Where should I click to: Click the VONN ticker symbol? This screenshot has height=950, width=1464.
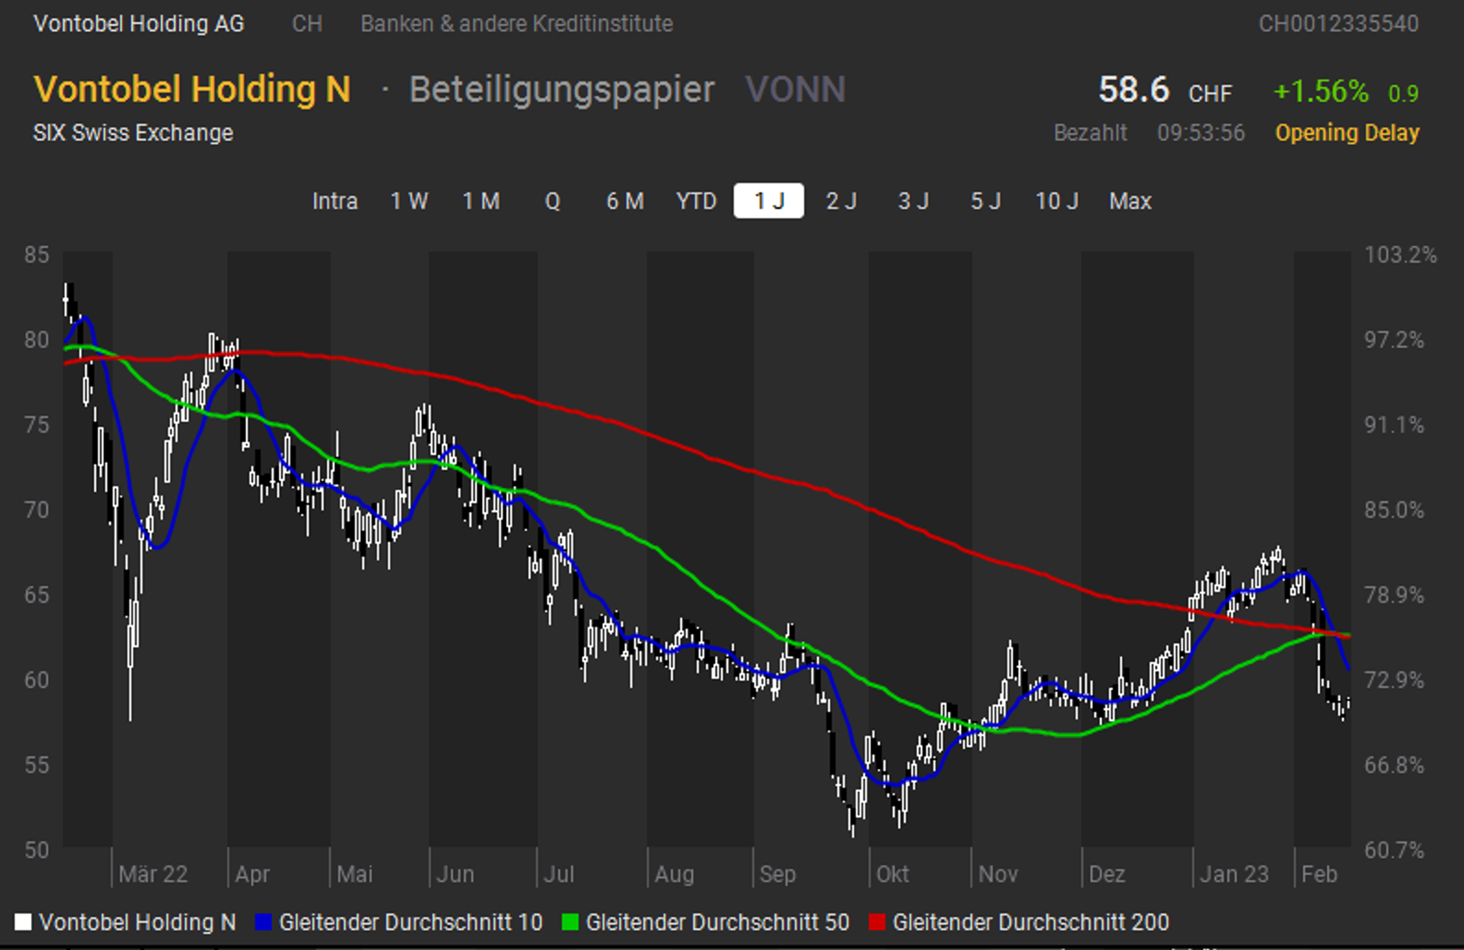(795, 90)
